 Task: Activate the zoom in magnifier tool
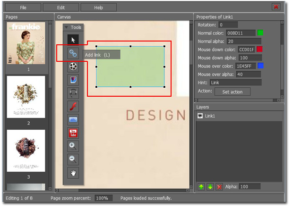tap(73, 146)
